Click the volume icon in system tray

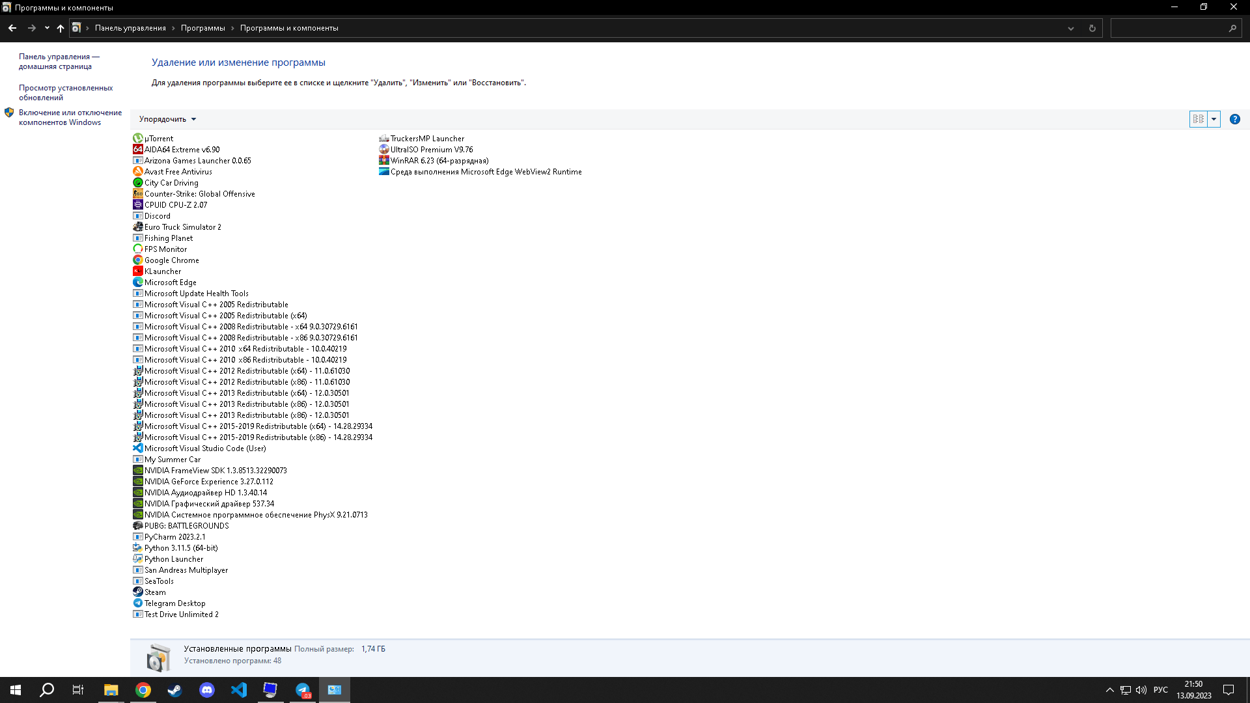point(1141,690)
